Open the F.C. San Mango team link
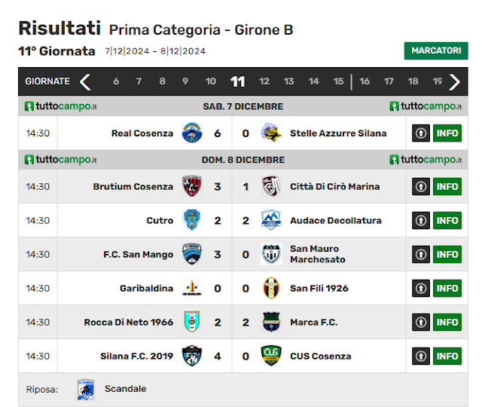 [139, 255]
